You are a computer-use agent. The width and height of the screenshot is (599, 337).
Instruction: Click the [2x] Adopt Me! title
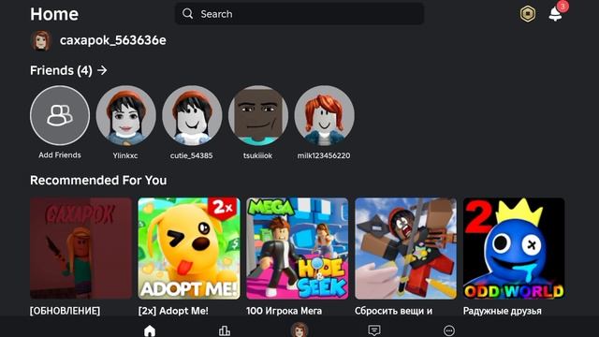173,311
